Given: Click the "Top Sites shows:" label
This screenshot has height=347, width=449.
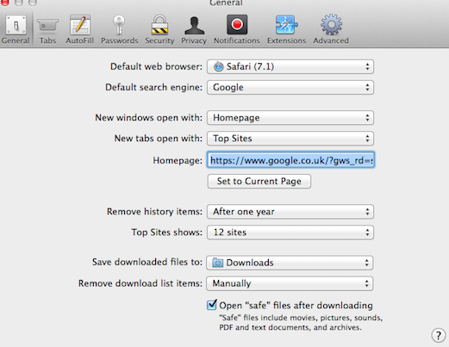Looking at the screenshot, I should click(x=167, y=232).
